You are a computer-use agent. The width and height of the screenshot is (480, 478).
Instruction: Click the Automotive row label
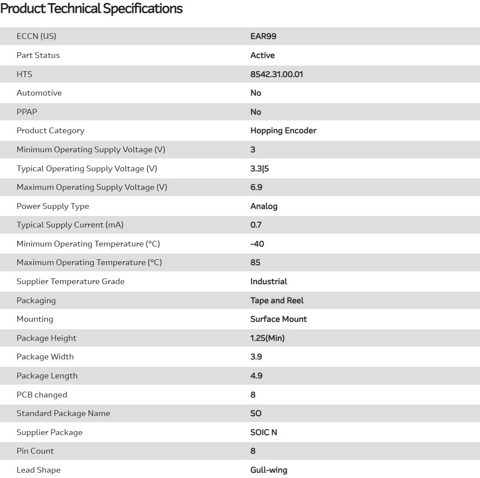(x=39, y=93)
